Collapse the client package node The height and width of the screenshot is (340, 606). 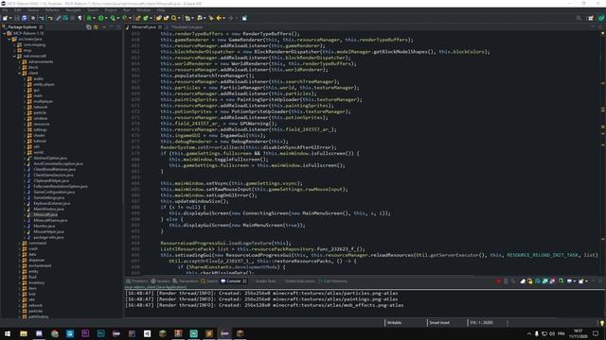[20, 73]
